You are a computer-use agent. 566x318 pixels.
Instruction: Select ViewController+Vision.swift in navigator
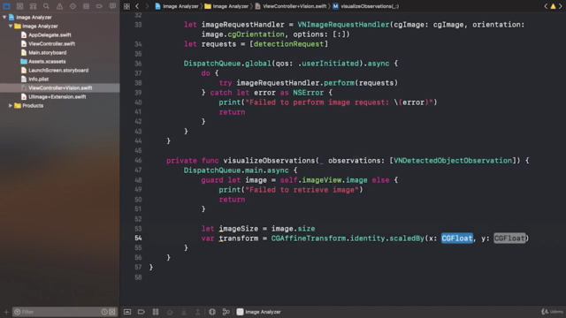click(x=60, y=88)
